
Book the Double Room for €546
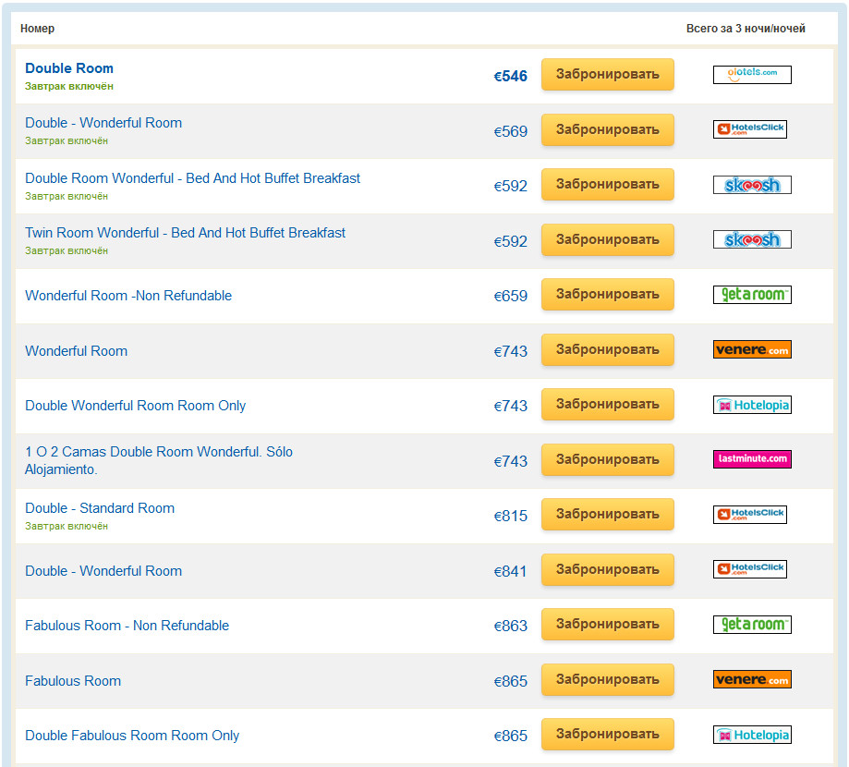tap(607, 75)
